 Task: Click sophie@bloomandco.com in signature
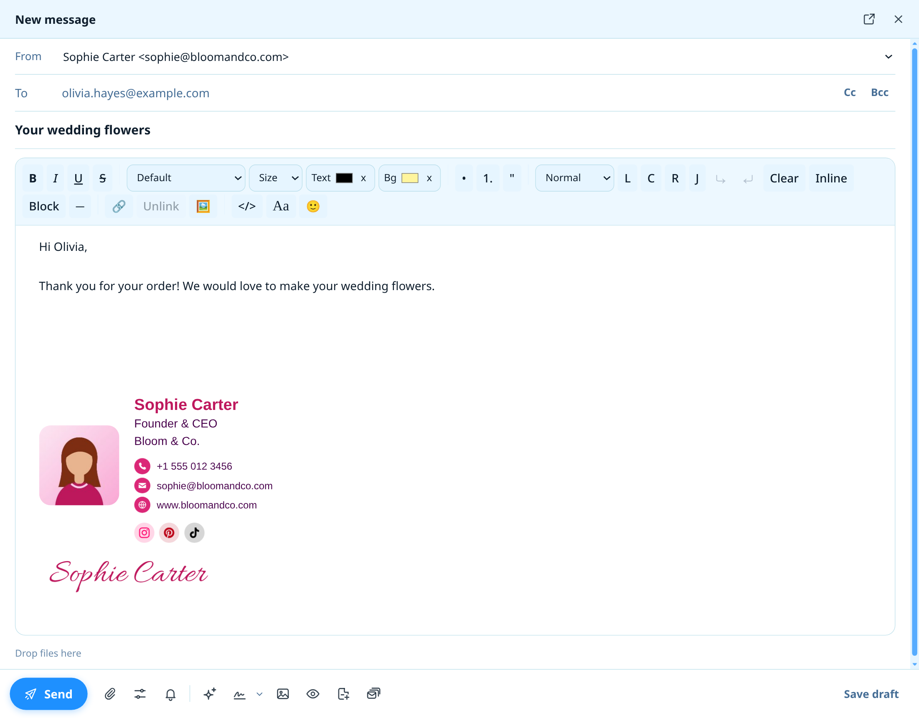[x=215, y=485]
